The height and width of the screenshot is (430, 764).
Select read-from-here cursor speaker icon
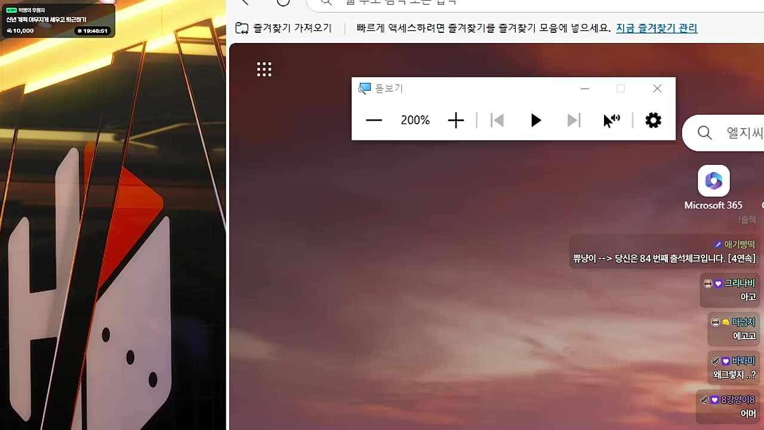tap(612, 120)
